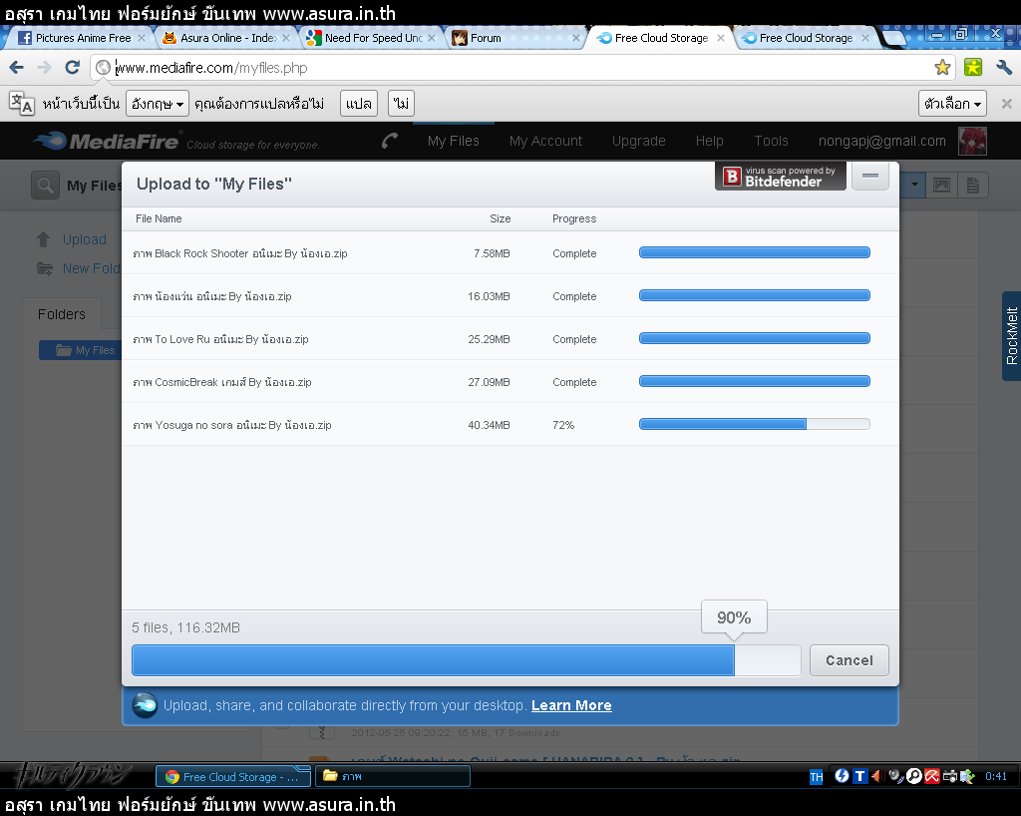Open the Learn More link
Screen dimensions: 1021x816
pos(571,705)
